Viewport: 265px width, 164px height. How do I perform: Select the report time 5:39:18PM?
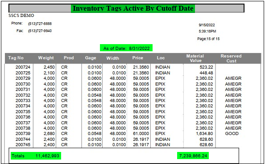207,31
